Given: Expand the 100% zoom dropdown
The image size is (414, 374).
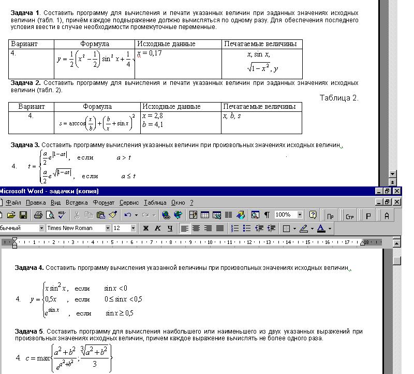Looking at the screenshot, I should 300,215.
